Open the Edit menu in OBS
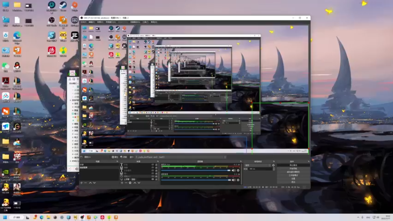393x221 pixels. click(91, 22)
